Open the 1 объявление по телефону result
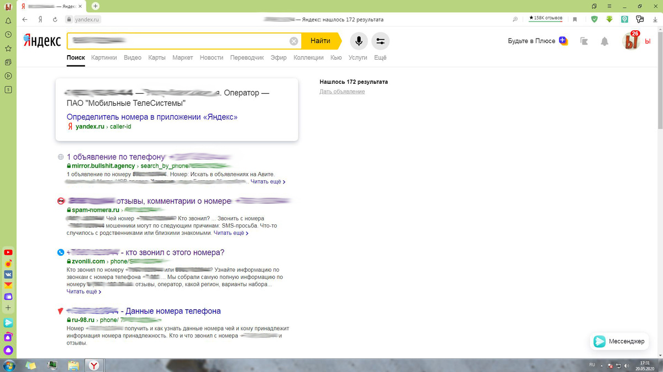 148,157
